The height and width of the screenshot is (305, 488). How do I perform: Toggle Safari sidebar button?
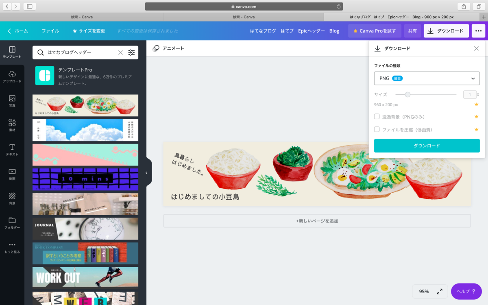30,7
